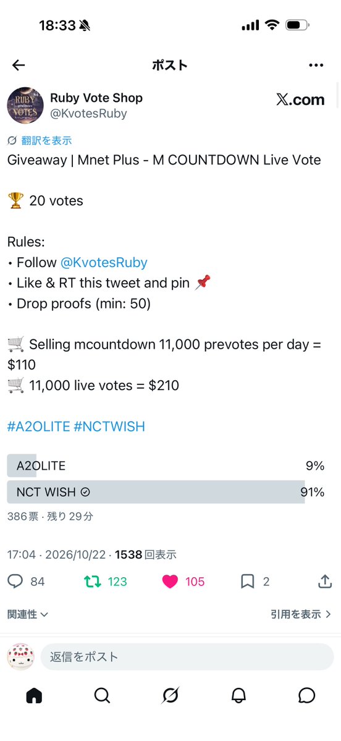Open messages chat bubble icon
This screenshot has width=341, height=741.
point(307,696)
